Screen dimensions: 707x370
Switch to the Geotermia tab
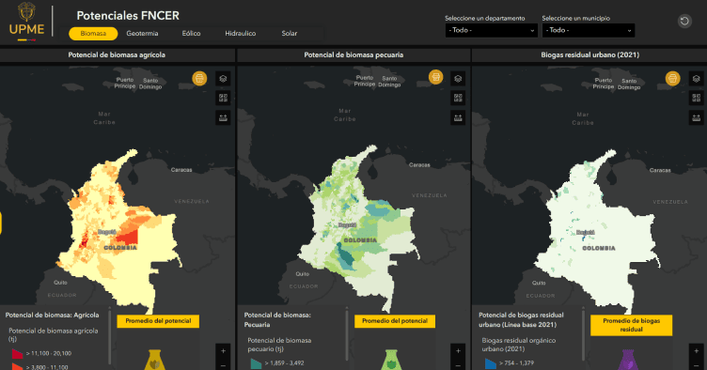142,33
